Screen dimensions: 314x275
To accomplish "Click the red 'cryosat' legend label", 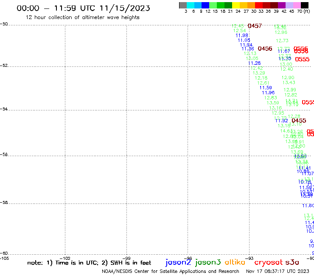I will (269, 262).
